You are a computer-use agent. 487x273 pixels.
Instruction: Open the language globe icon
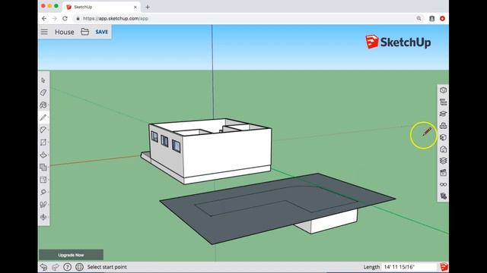click(x=79, y=267)
